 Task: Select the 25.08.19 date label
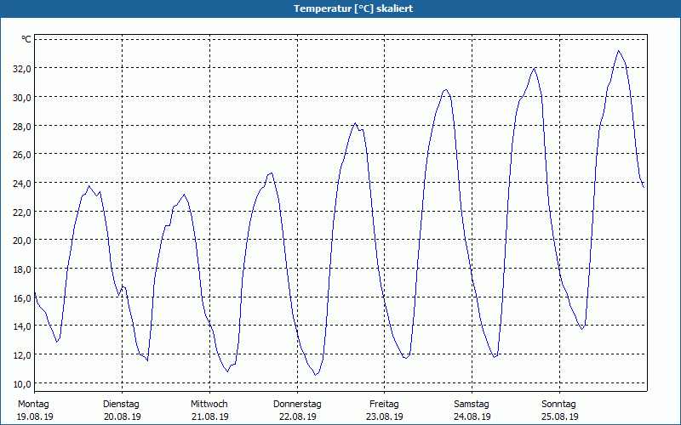coord(558,416)
